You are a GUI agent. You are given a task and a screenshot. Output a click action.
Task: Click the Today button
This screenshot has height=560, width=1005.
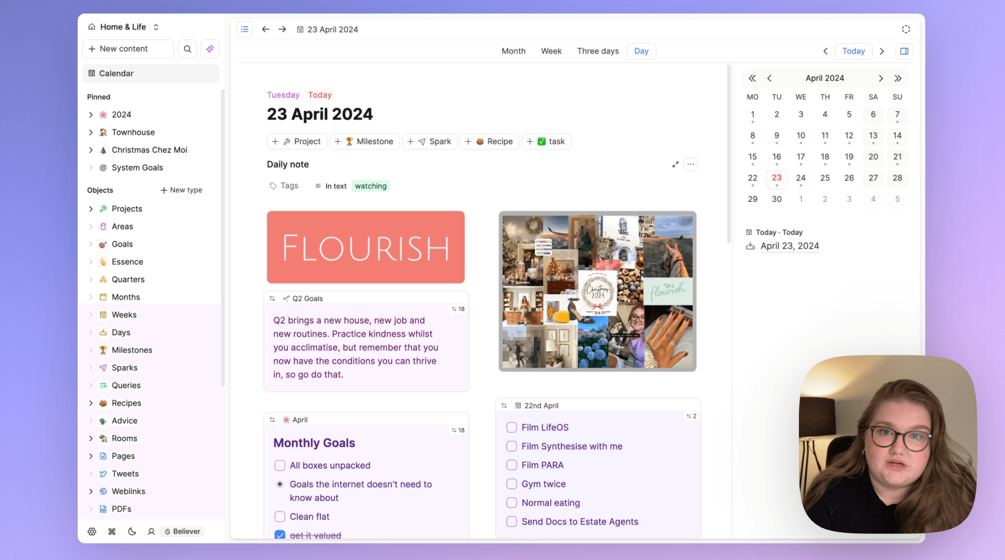click(853, 51)
